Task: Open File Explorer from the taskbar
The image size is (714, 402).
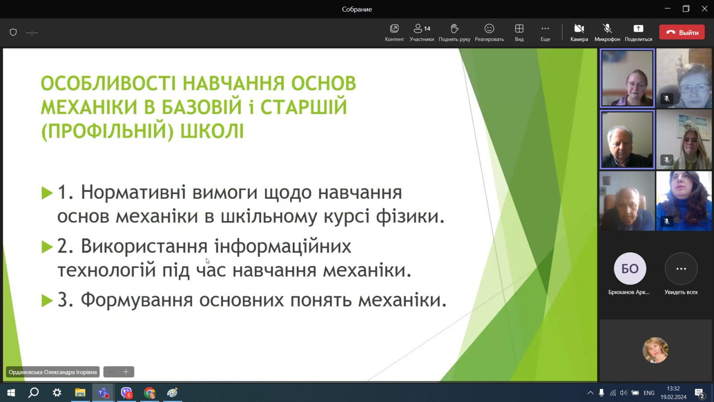Action: point(80,393)
